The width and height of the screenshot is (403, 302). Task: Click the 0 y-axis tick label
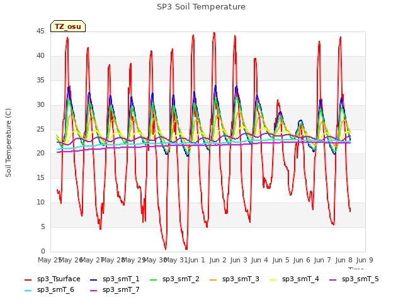coord(43,251)
